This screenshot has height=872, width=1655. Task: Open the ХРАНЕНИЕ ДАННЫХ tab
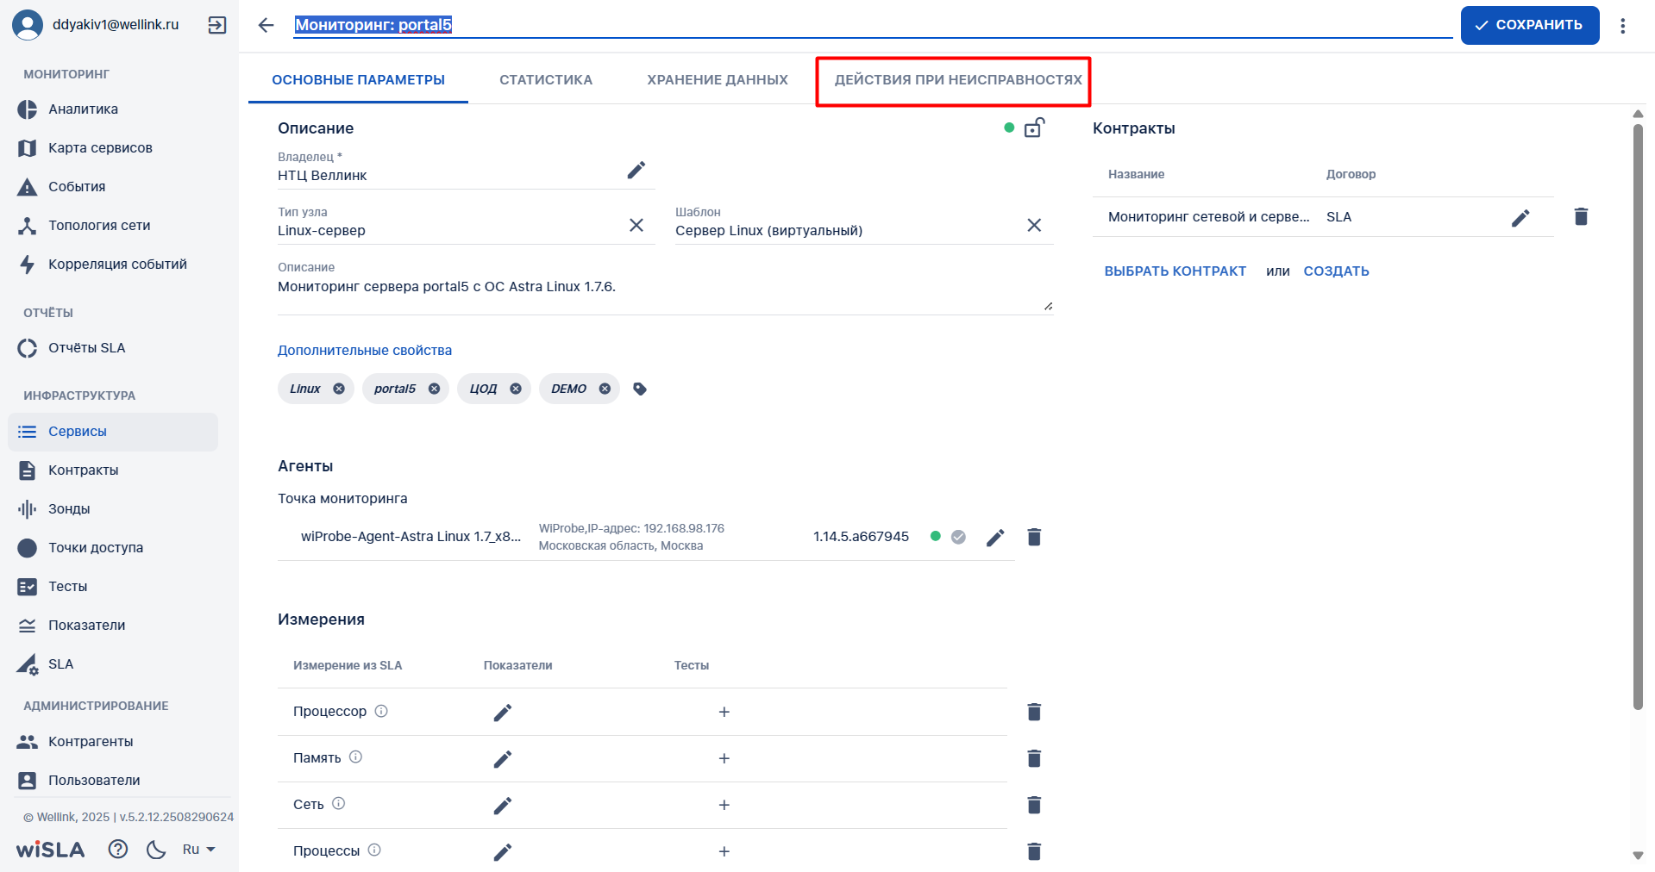pos(718,80)
